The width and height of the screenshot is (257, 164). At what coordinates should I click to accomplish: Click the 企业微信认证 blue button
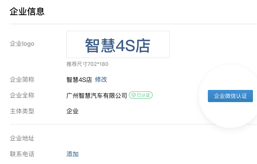tap(230, 96)
